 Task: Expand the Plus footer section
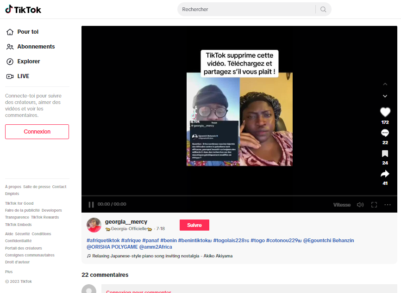coord(9,272)
